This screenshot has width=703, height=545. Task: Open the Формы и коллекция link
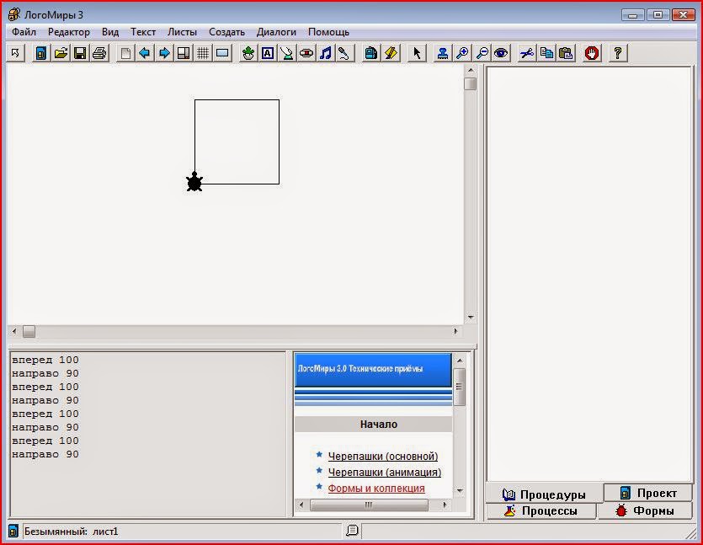pyautogui.click(x=376, y=489)
